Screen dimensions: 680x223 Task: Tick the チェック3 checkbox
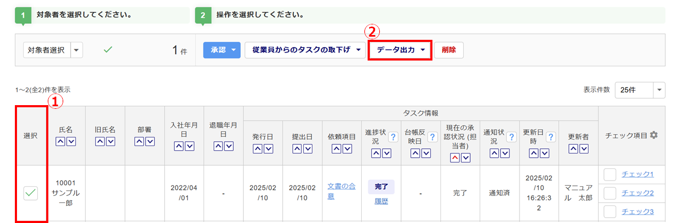pos(610,212)
